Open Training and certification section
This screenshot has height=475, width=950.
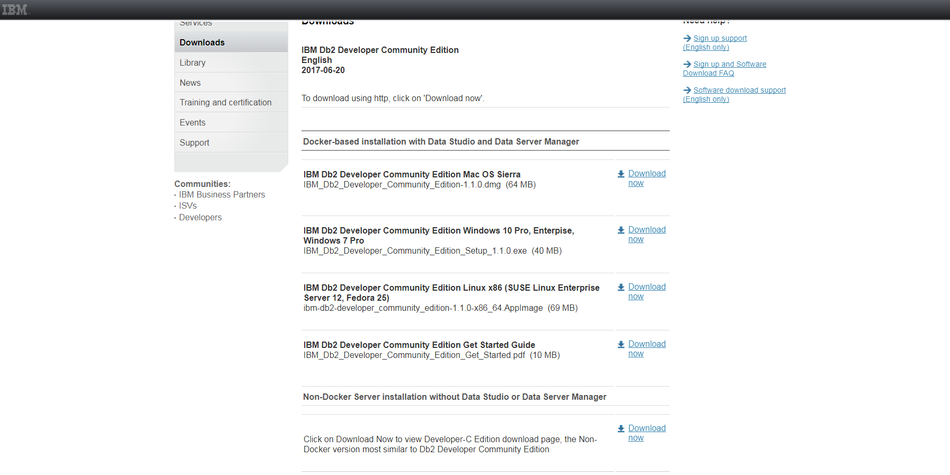(x=231, y=102)
